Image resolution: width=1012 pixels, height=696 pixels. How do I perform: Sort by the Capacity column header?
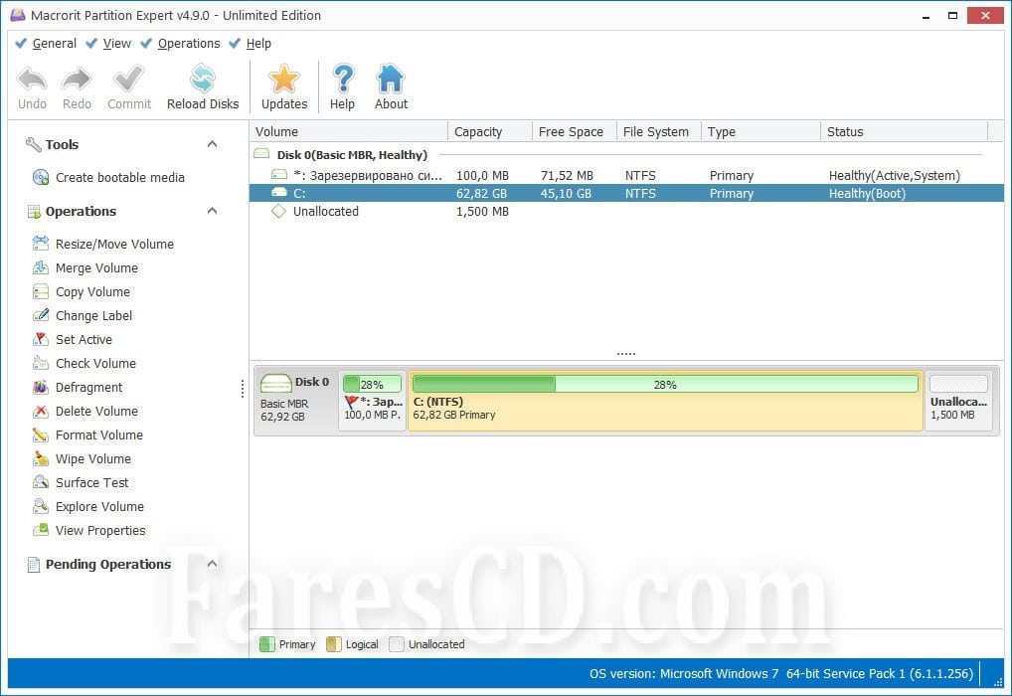(x=490, y=131)
